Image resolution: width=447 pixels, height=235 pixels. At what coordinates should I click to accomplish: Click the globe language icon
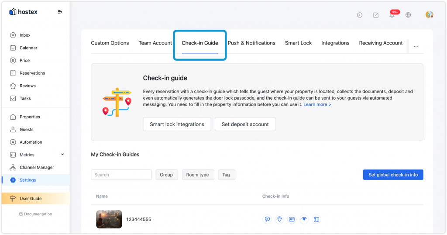(x=408, y=15)
